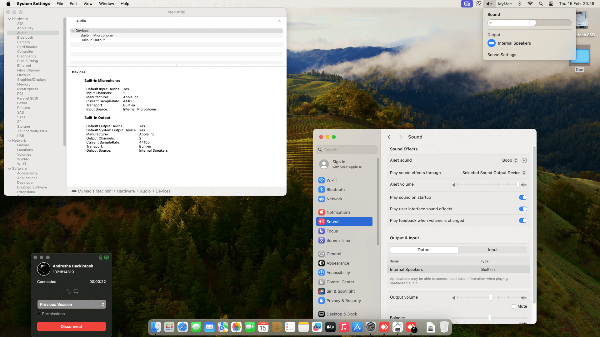
Task: Open the Alert sound Boop dropdown
Action: (510, 160)
